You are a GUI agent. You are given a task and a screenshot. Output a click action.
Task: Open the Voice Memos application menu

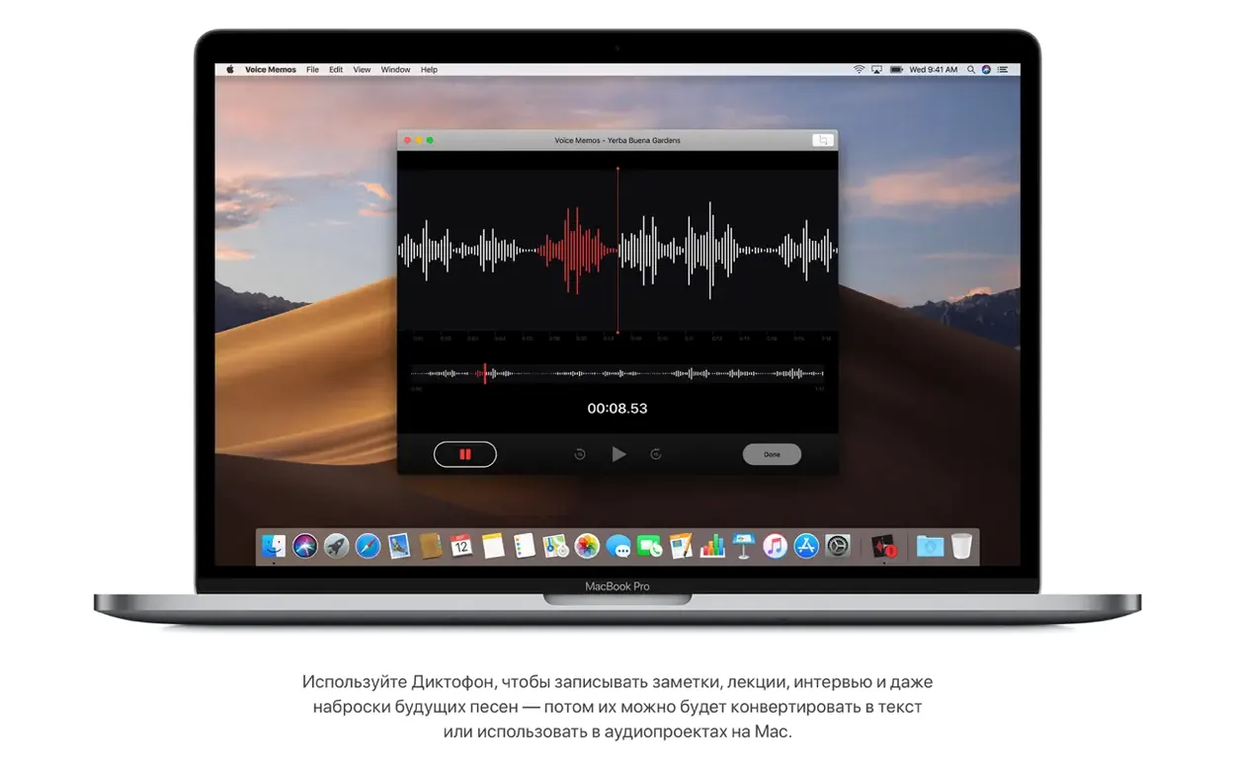(271, 70)
